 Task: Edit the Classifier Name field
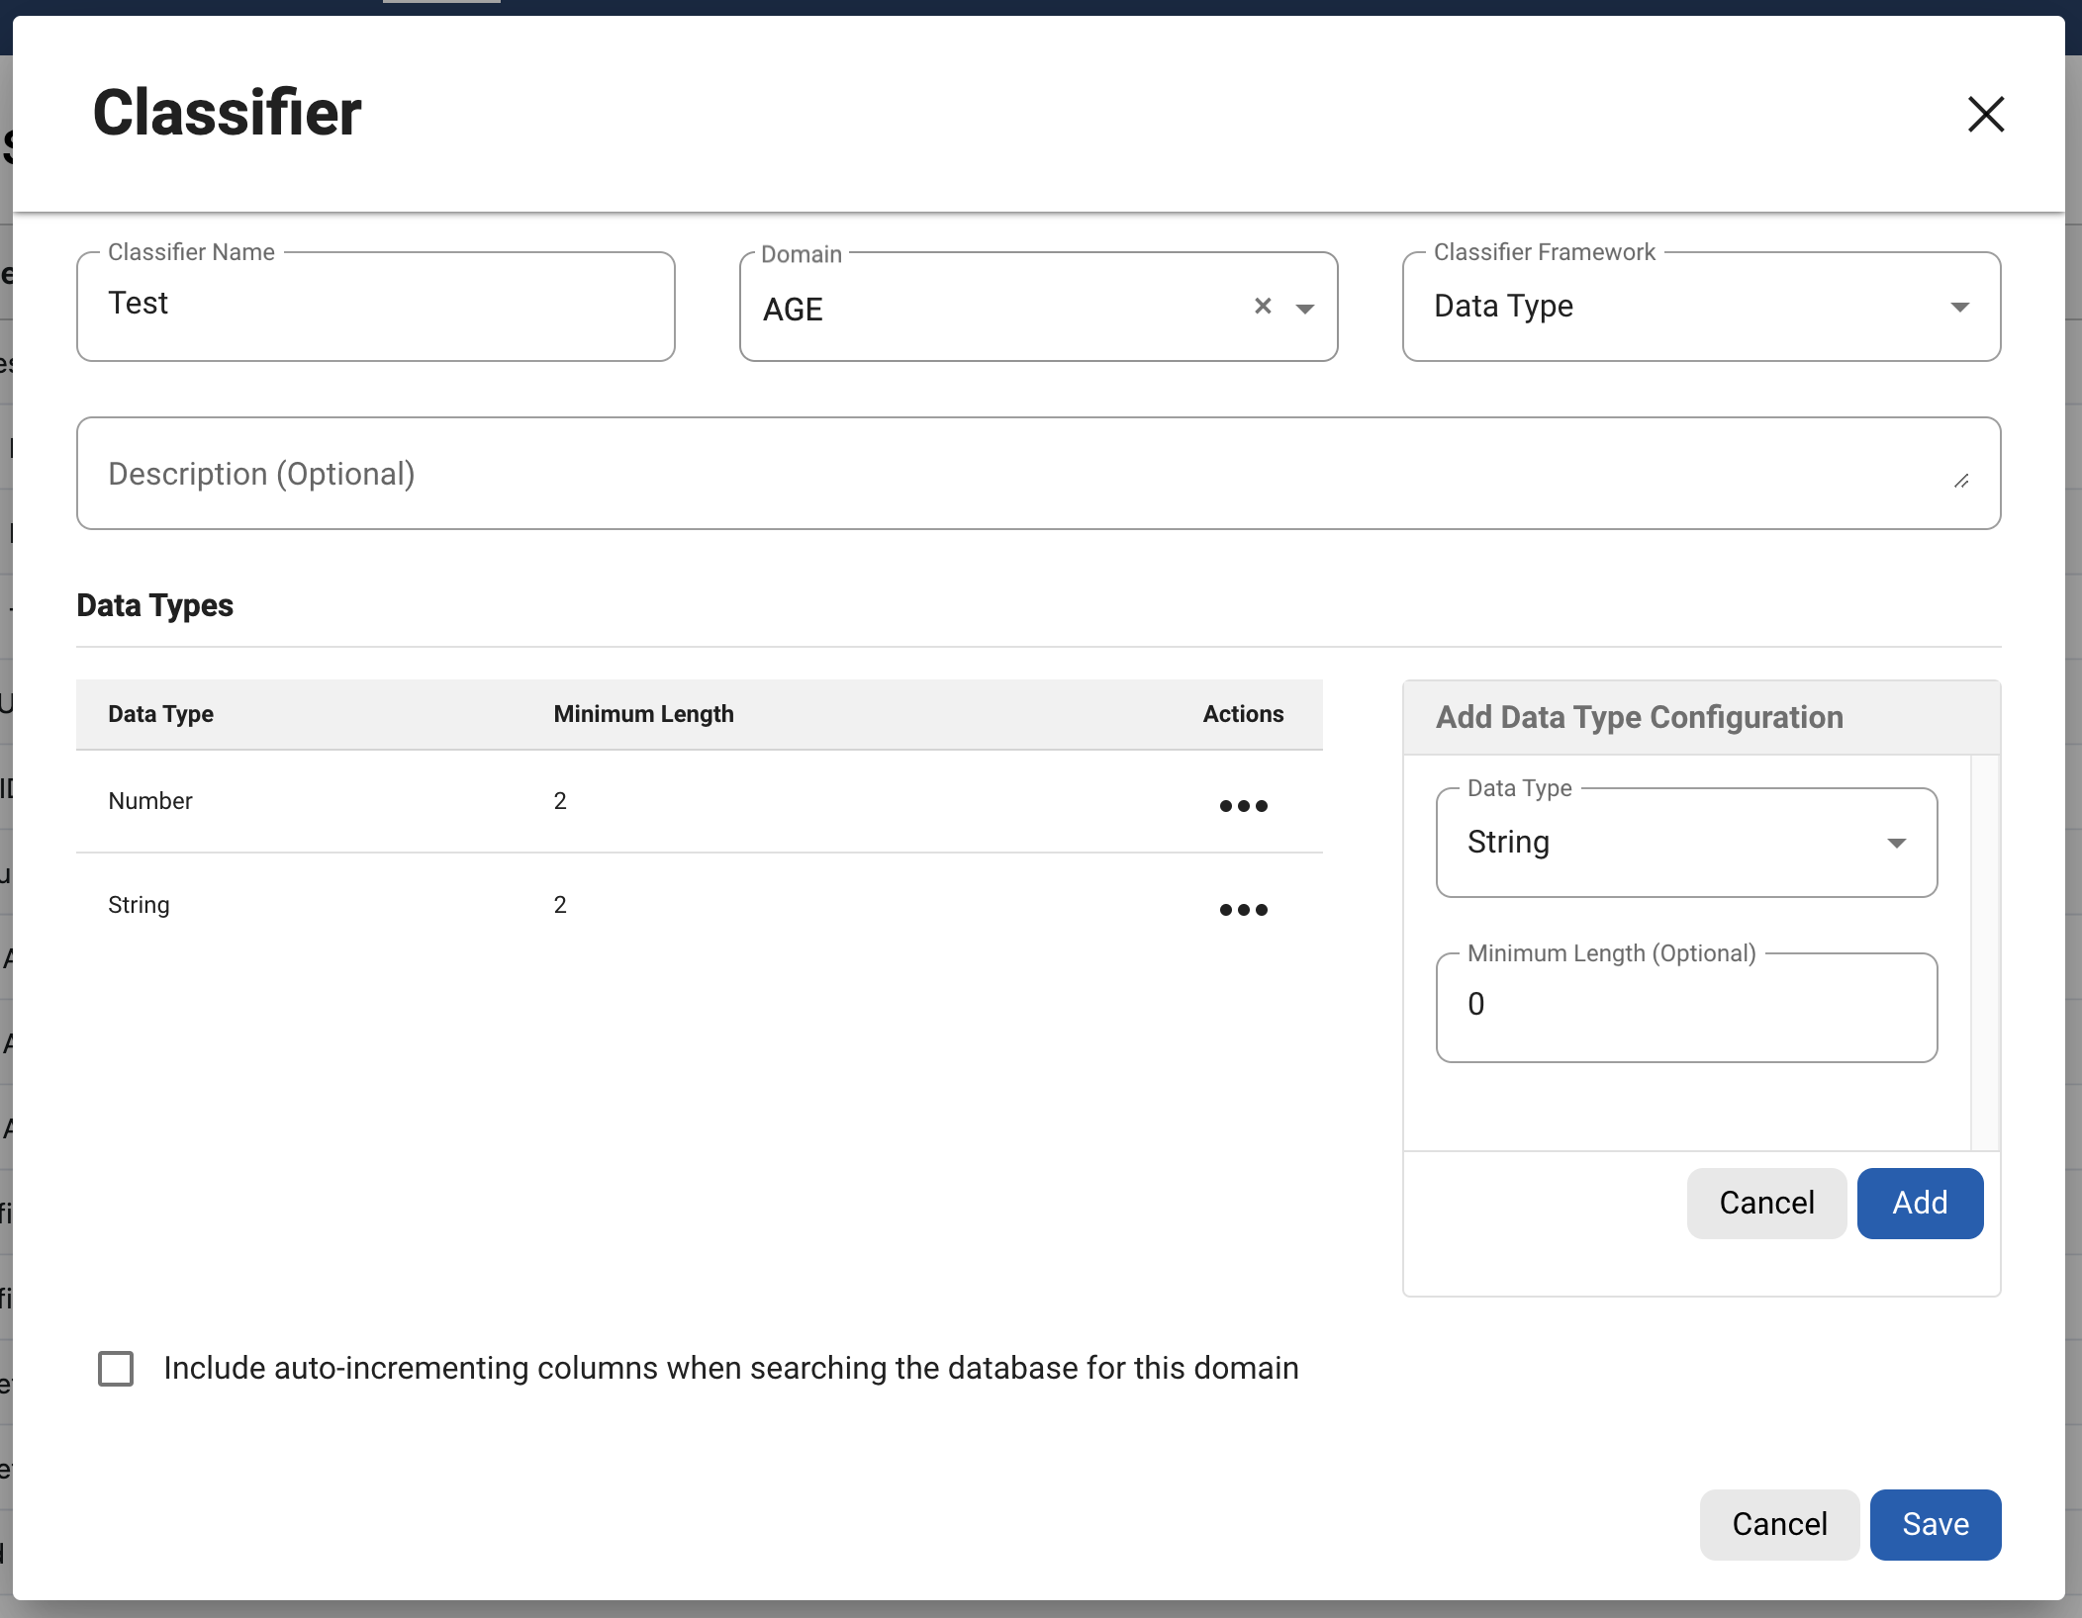tap(376, 305)
